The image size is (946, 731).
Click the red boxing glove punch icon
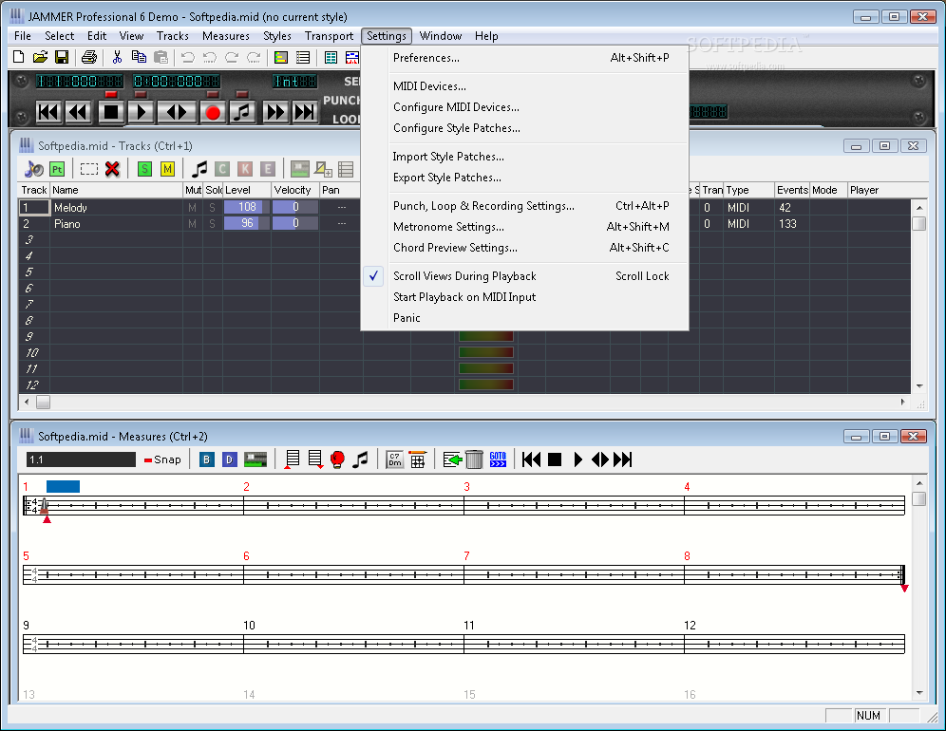(x=338, y=459)
